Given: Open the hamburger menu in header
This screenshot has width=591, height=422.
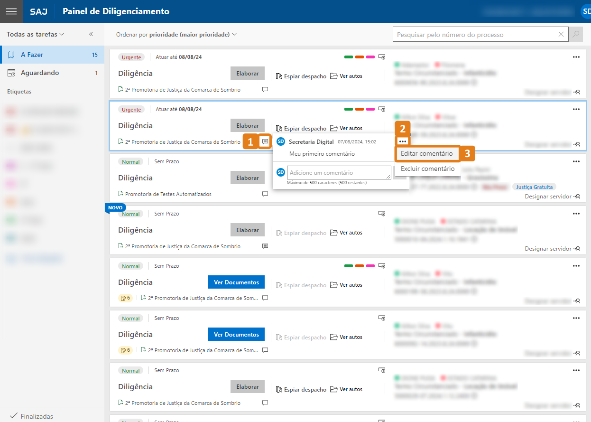Looking at the screenshot, I should coord(11,11).
